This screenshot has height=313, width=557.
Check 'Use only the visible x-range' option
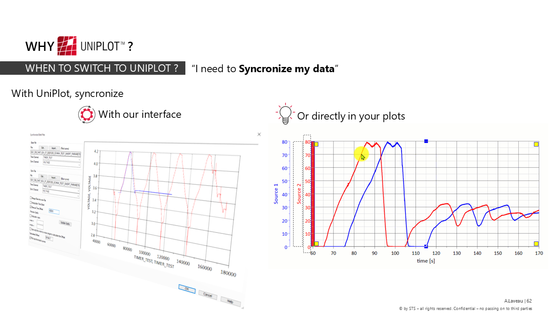[x=30, y=229]
